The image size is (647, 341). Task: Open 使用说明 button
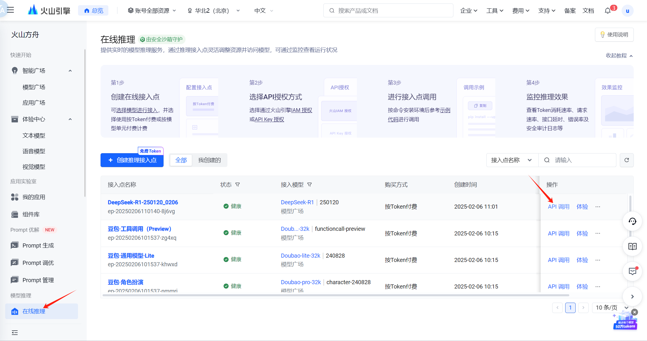[614, 35]
